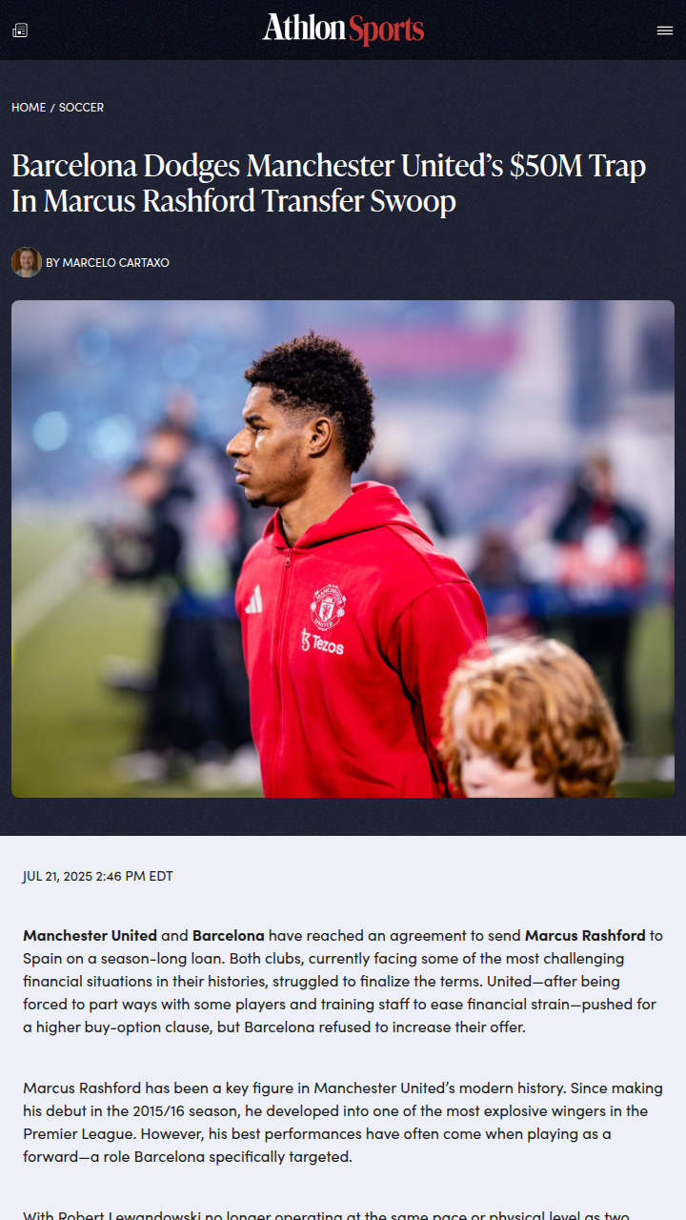This screenshot has width=686, height=1220.
Task: Click paragraph starting 'Marcus Rashford has been'
Action: coord(343,1123)
